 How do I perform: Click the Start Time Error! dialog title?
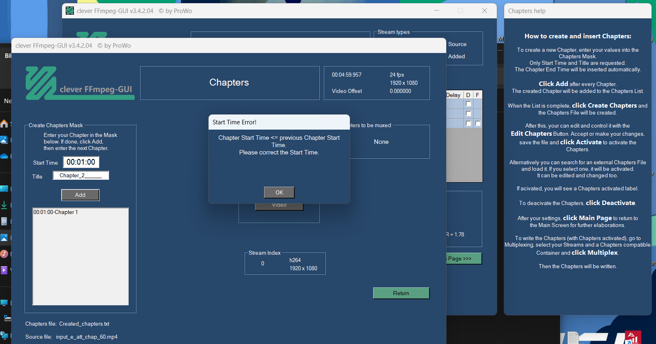pyautogui.click(x=234, y=122)
